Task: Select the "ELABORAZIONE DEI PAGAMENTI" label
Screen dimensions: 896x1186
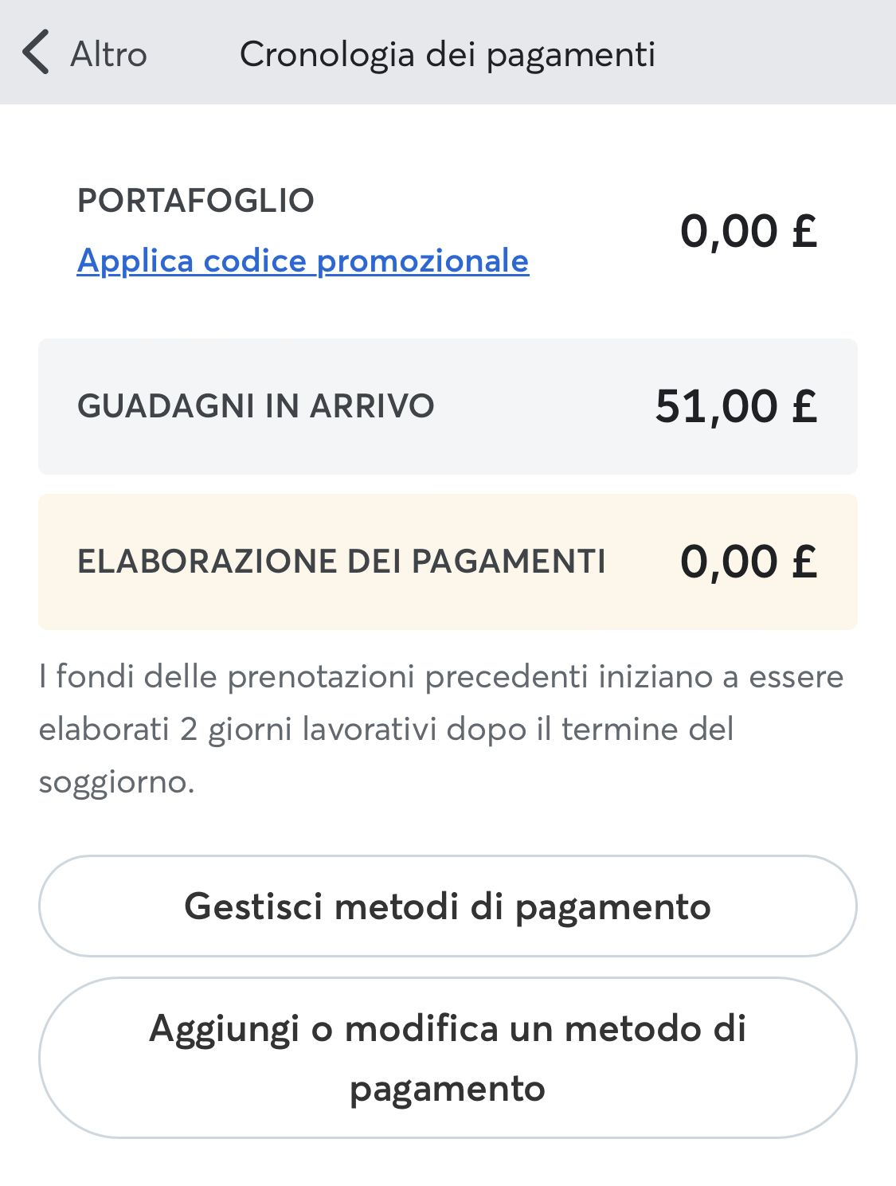Action: coord(341,562)
